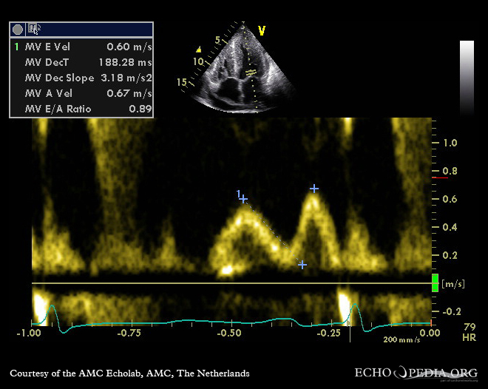Image resolution: width=488 pixels, height=389 pixels.
Task: Select the MV A Vel measurement row
Action: 81,93
